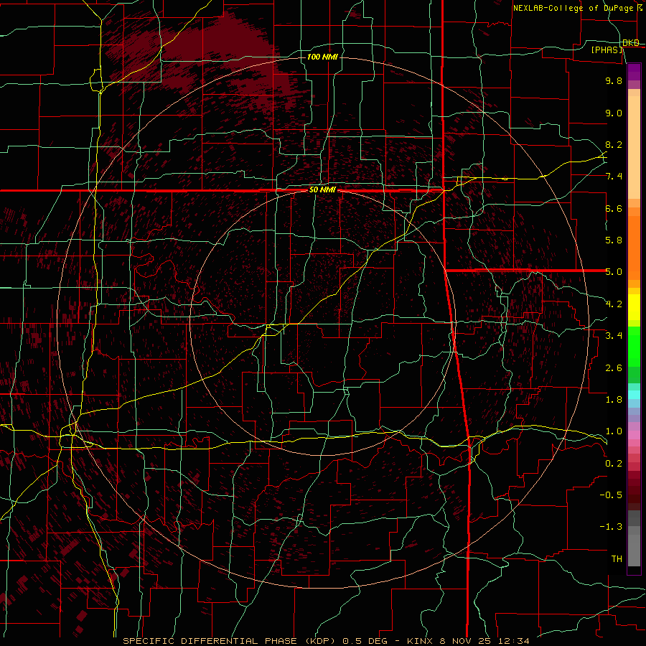The image size is (646, 646).
Task: Pick the purple top segment of color bar
Action: [x=634, y=72]
